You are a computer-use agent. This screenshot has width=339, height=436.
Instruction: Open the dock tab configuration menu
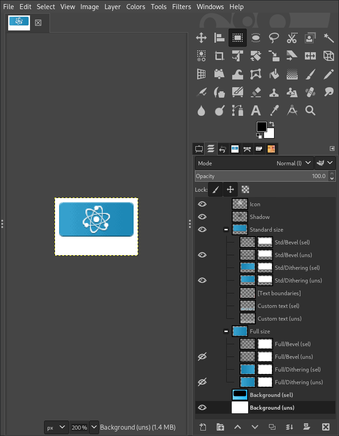[332, 149]
